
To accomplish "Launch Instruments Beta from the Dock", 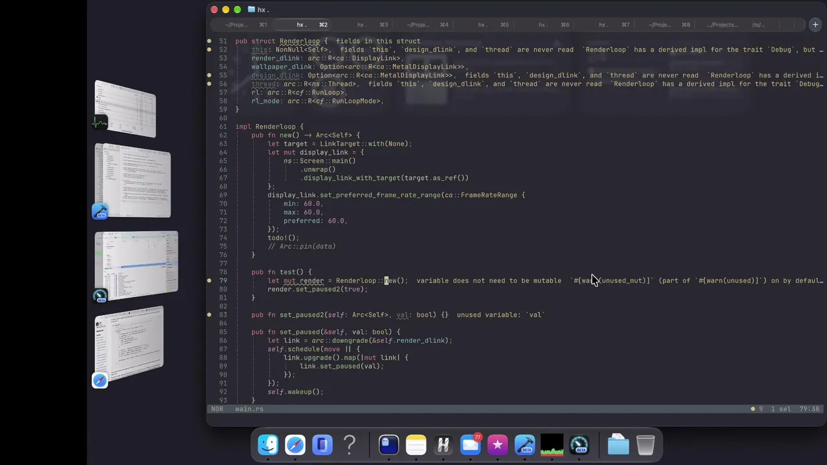I will point(579,445).
